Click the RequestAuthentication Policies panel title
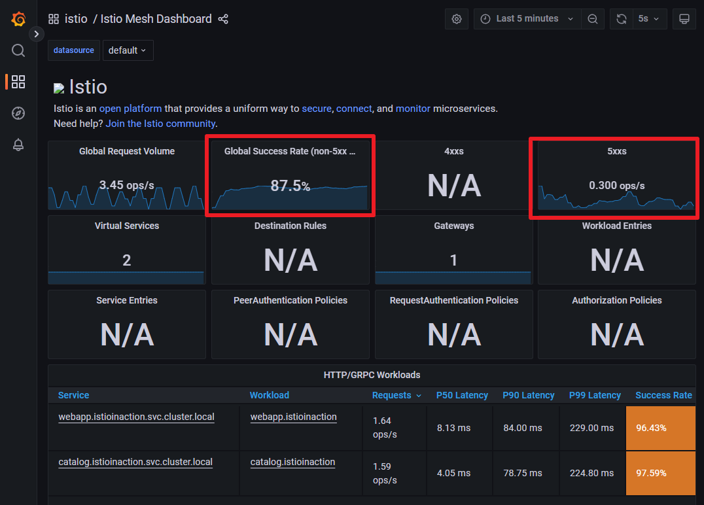The width and height of the screenshot is (704, 505). pyautogui.click(x=454, y=300)
